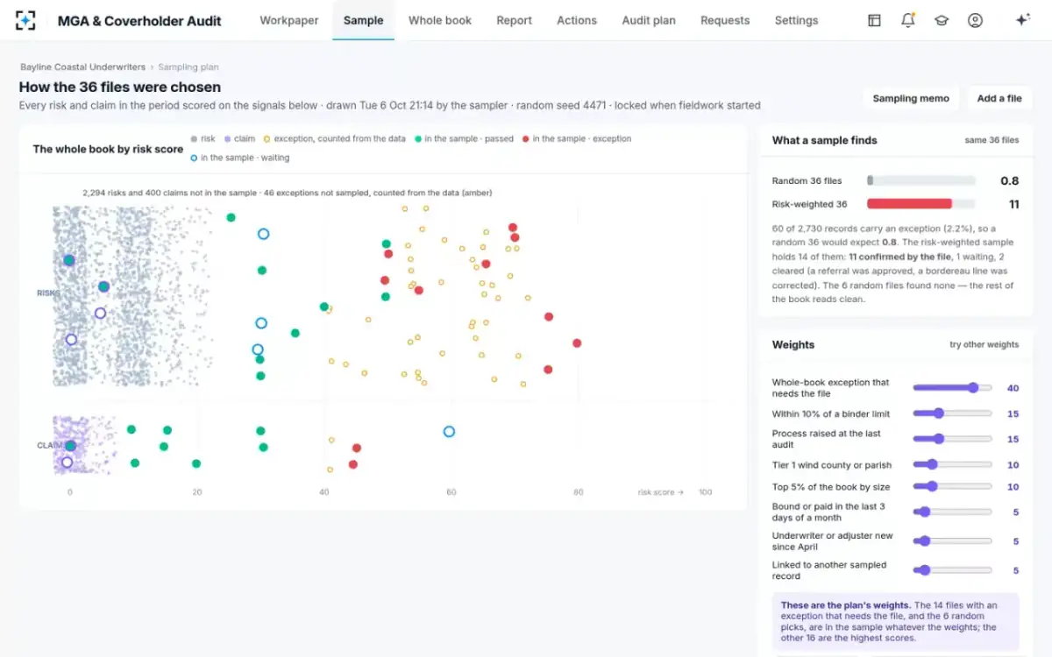Click the try other weights link
Viewport: 1052px width, 657px height.
coord(984,344)
